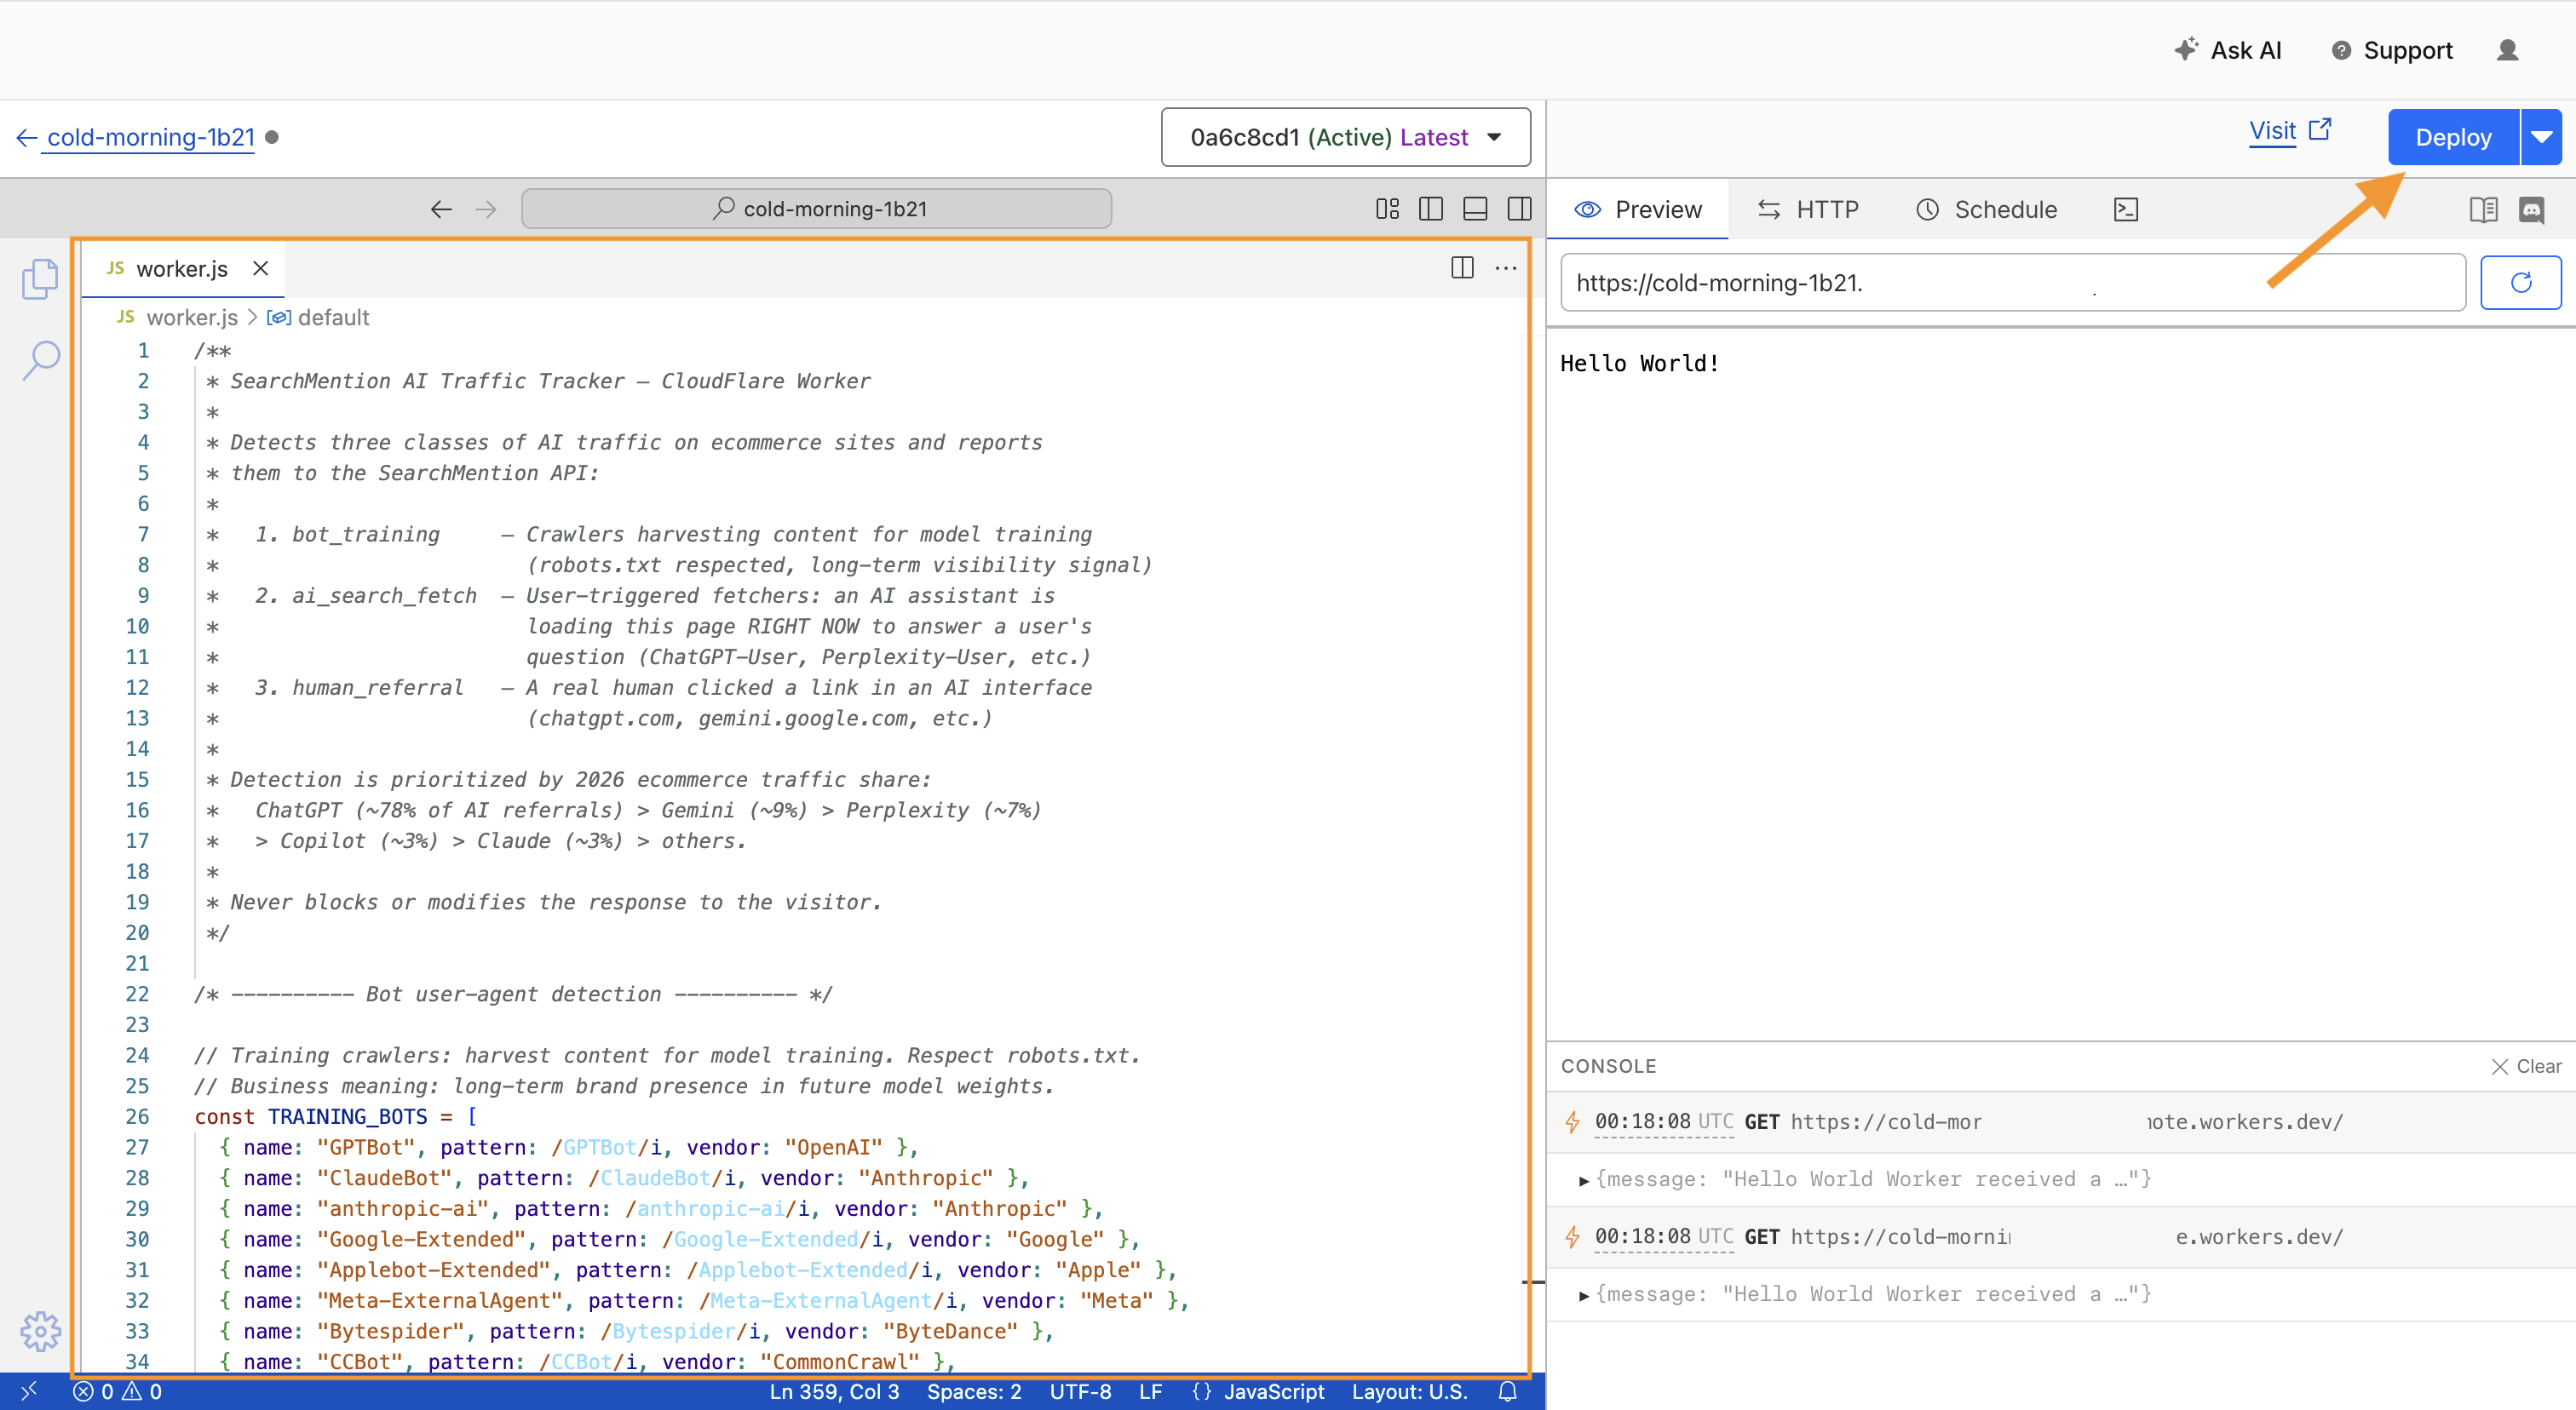Click Ask AI
The image size is (2576, 1410).
2228,50
